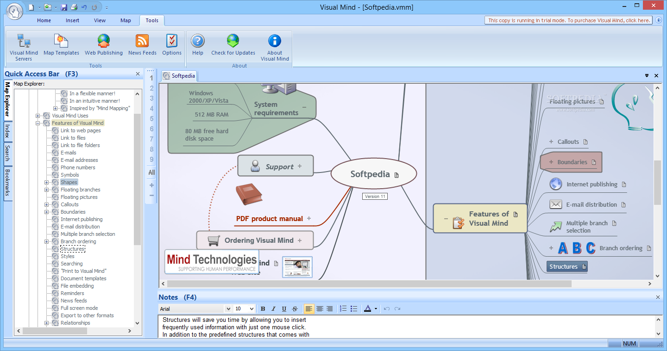This screenshot has height=351, width=667.
Task: Switch to the View ribbon tab
Action: [100, 20]
